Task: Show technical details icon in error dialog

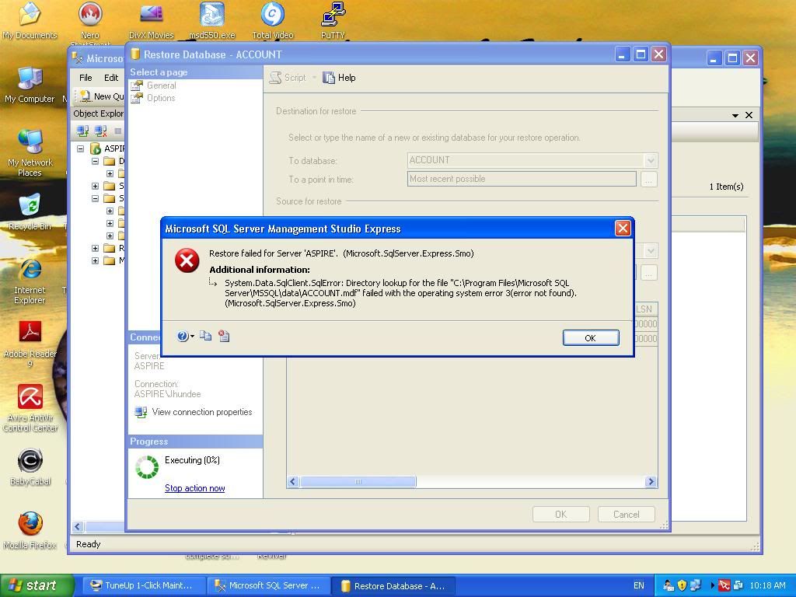Action: coord(224,337)
